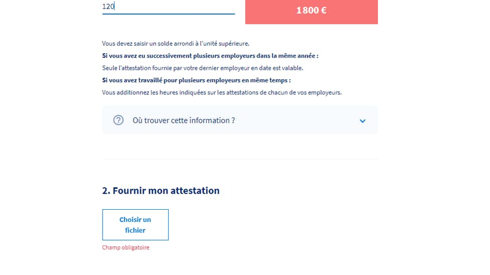
Task: Select the bold "plusieurs employeurs dans la même année" line
Action: (x=210, y=56)
